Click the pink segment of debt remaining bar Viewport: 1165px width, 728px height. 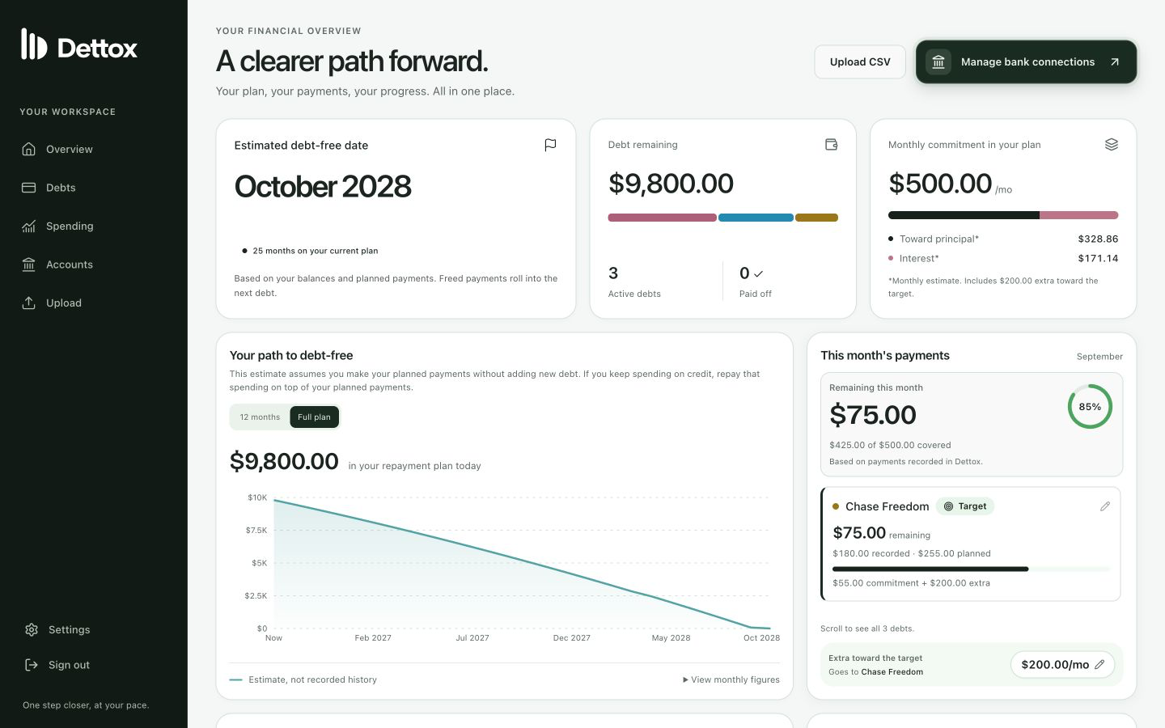[662, 218]
